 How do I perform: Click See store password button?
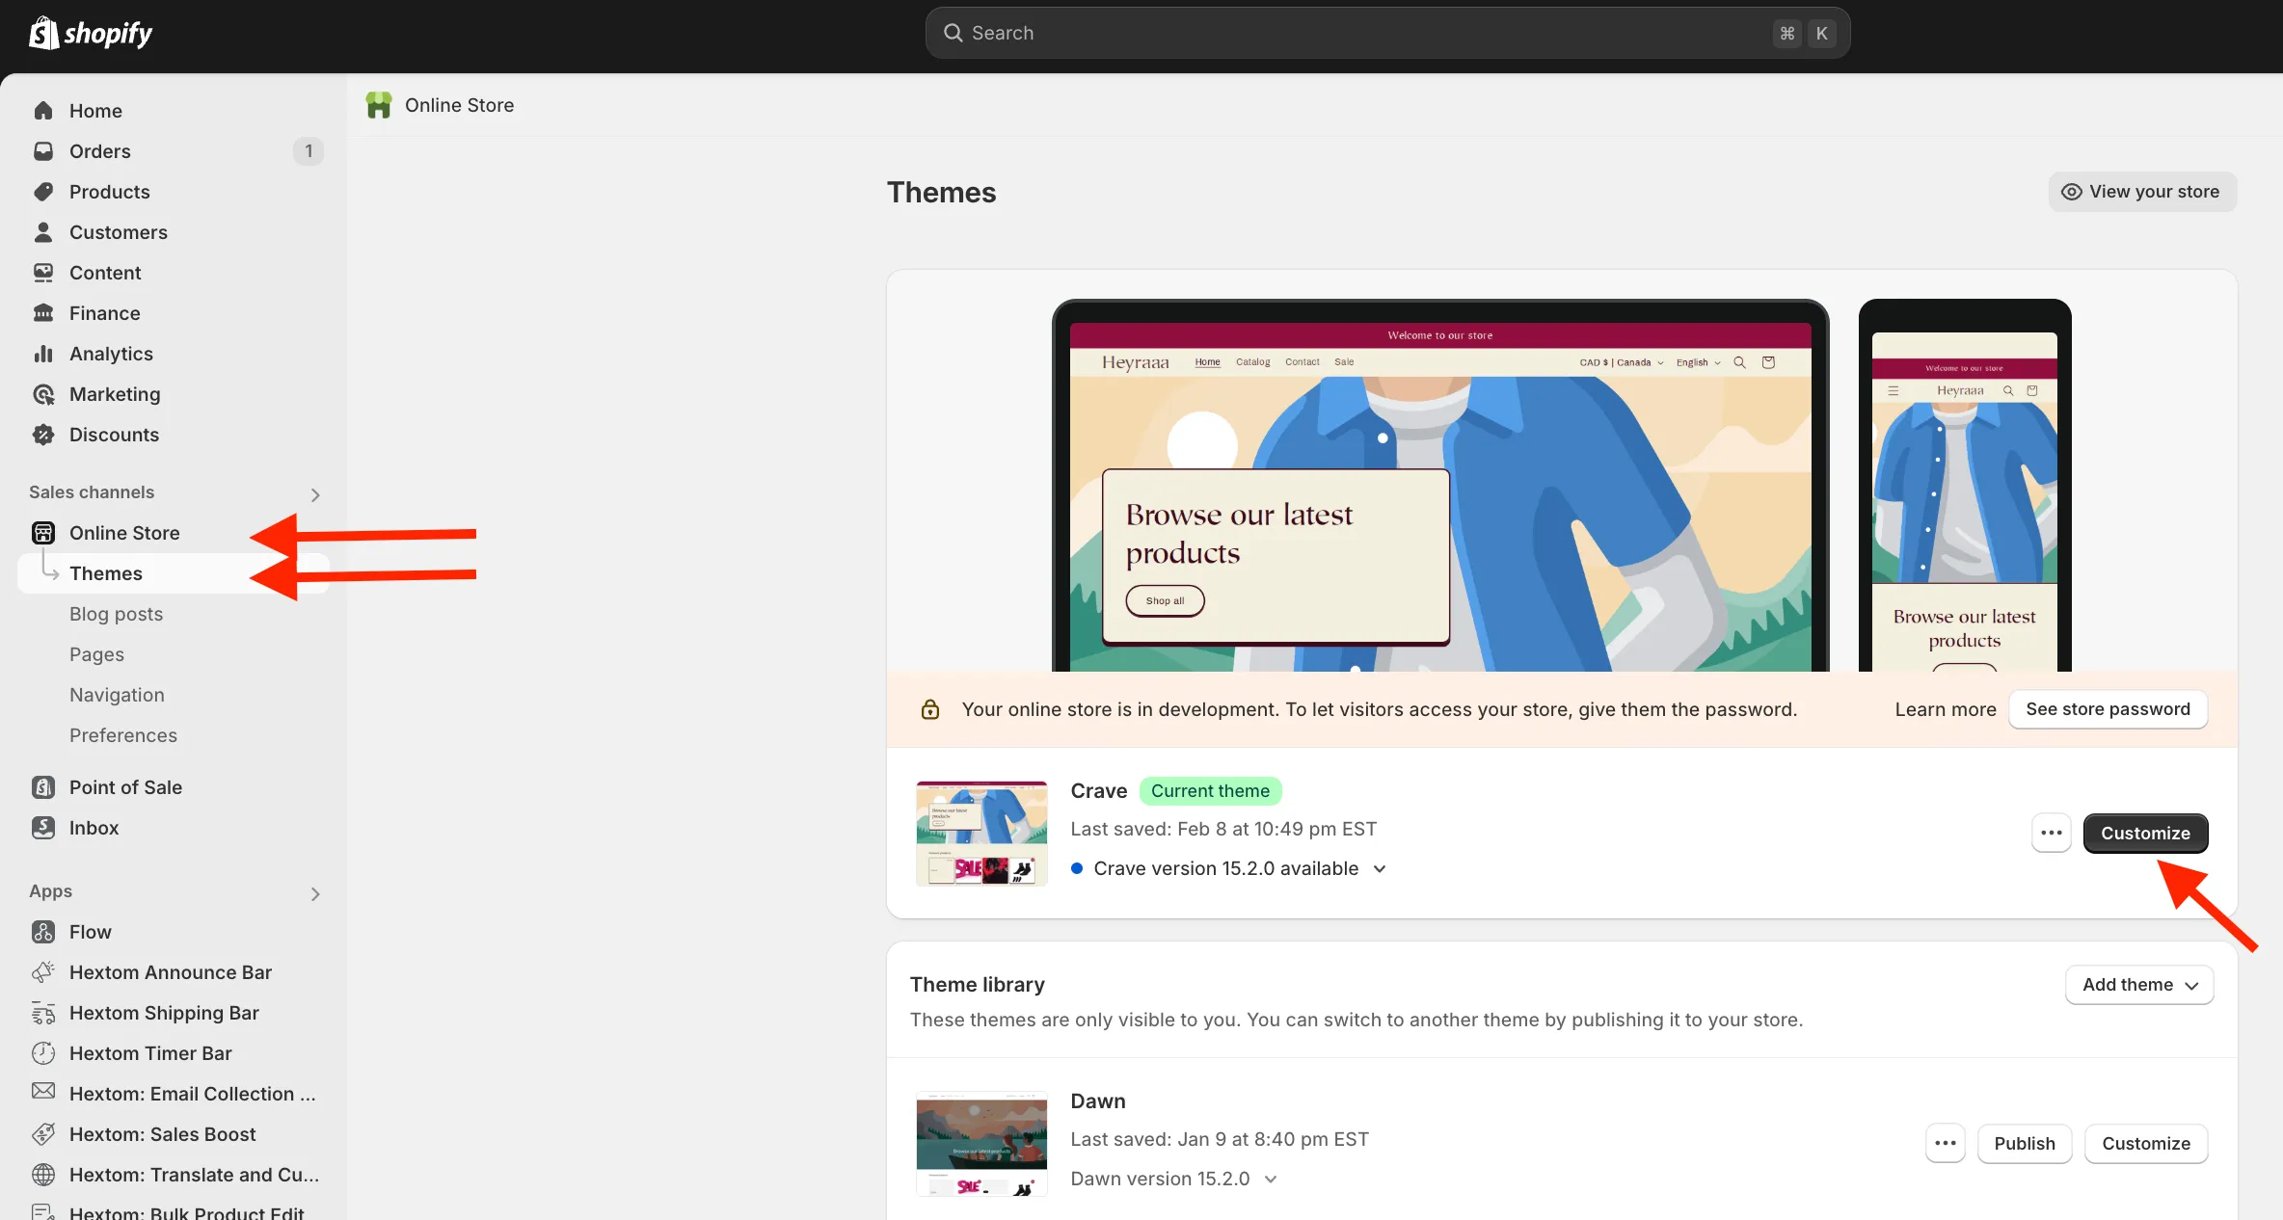[x=2108, y=709]
